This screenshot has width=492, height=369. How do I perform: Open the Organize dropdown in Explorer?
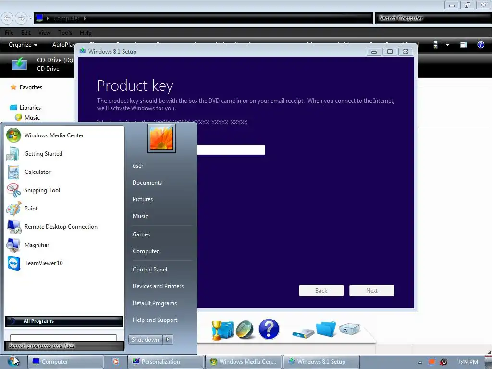point(23,45)
